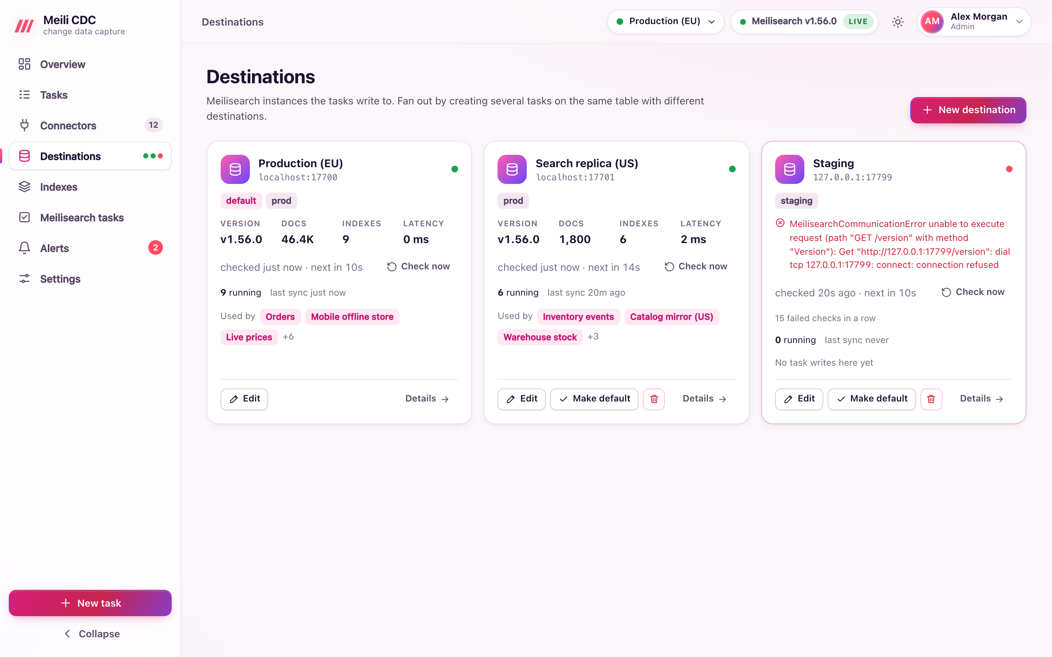Open Settings in the sidebar

point(90,279)
